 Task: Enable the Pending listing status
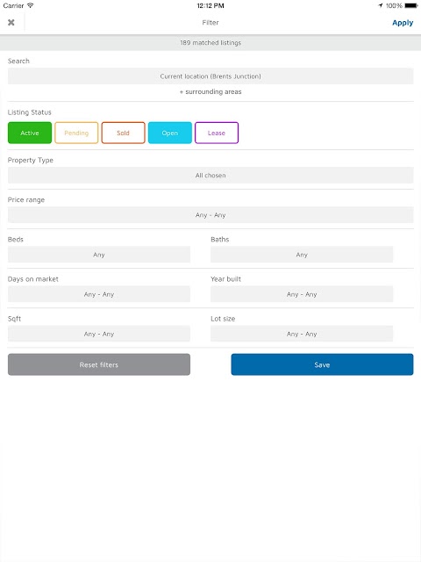click(x=76, y=133)
